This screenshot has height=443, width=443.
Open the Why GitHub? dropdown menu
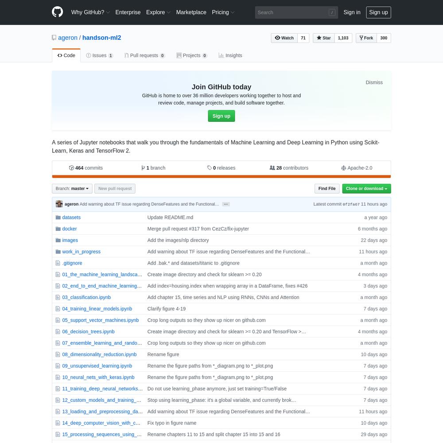pyautogui.click(x=90, y=12)
